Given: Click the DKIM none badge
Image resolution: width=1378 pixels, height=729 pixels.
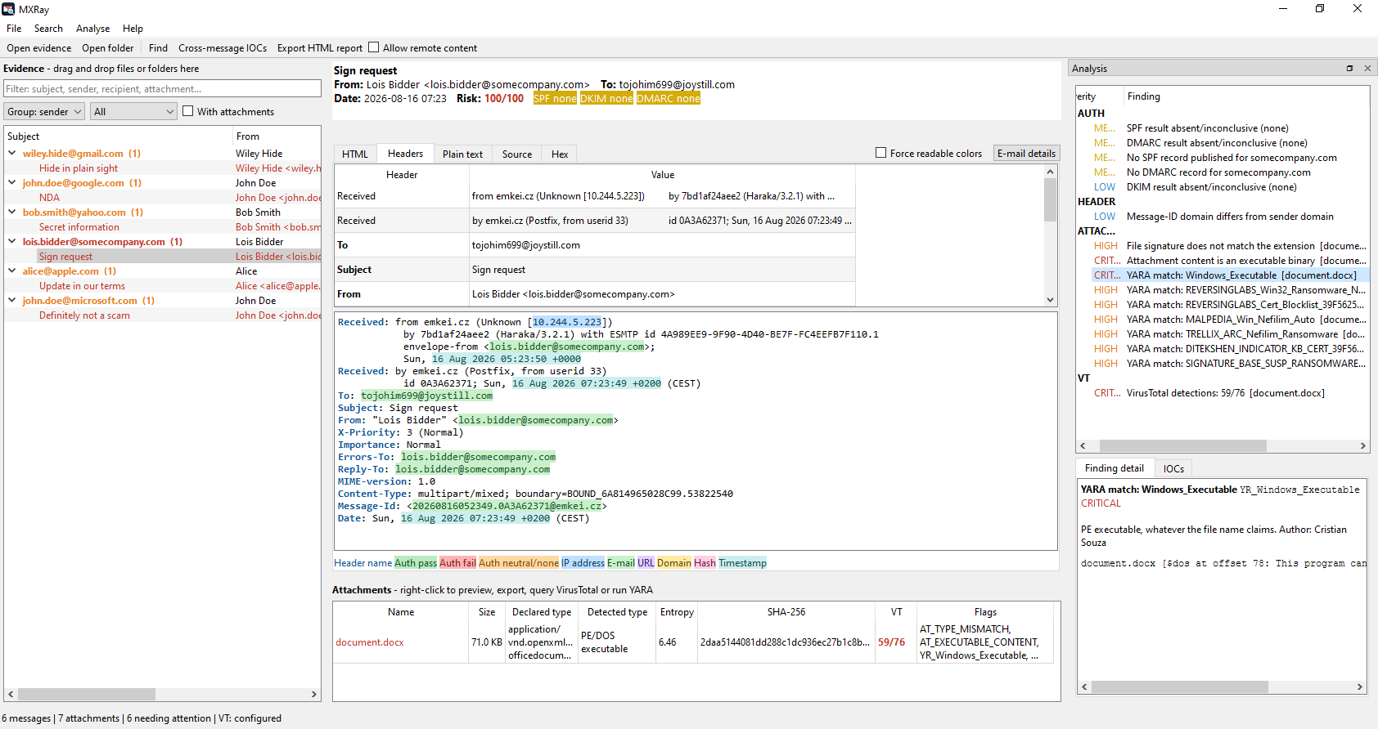Looking at the screenshot, I should [606, 98].
